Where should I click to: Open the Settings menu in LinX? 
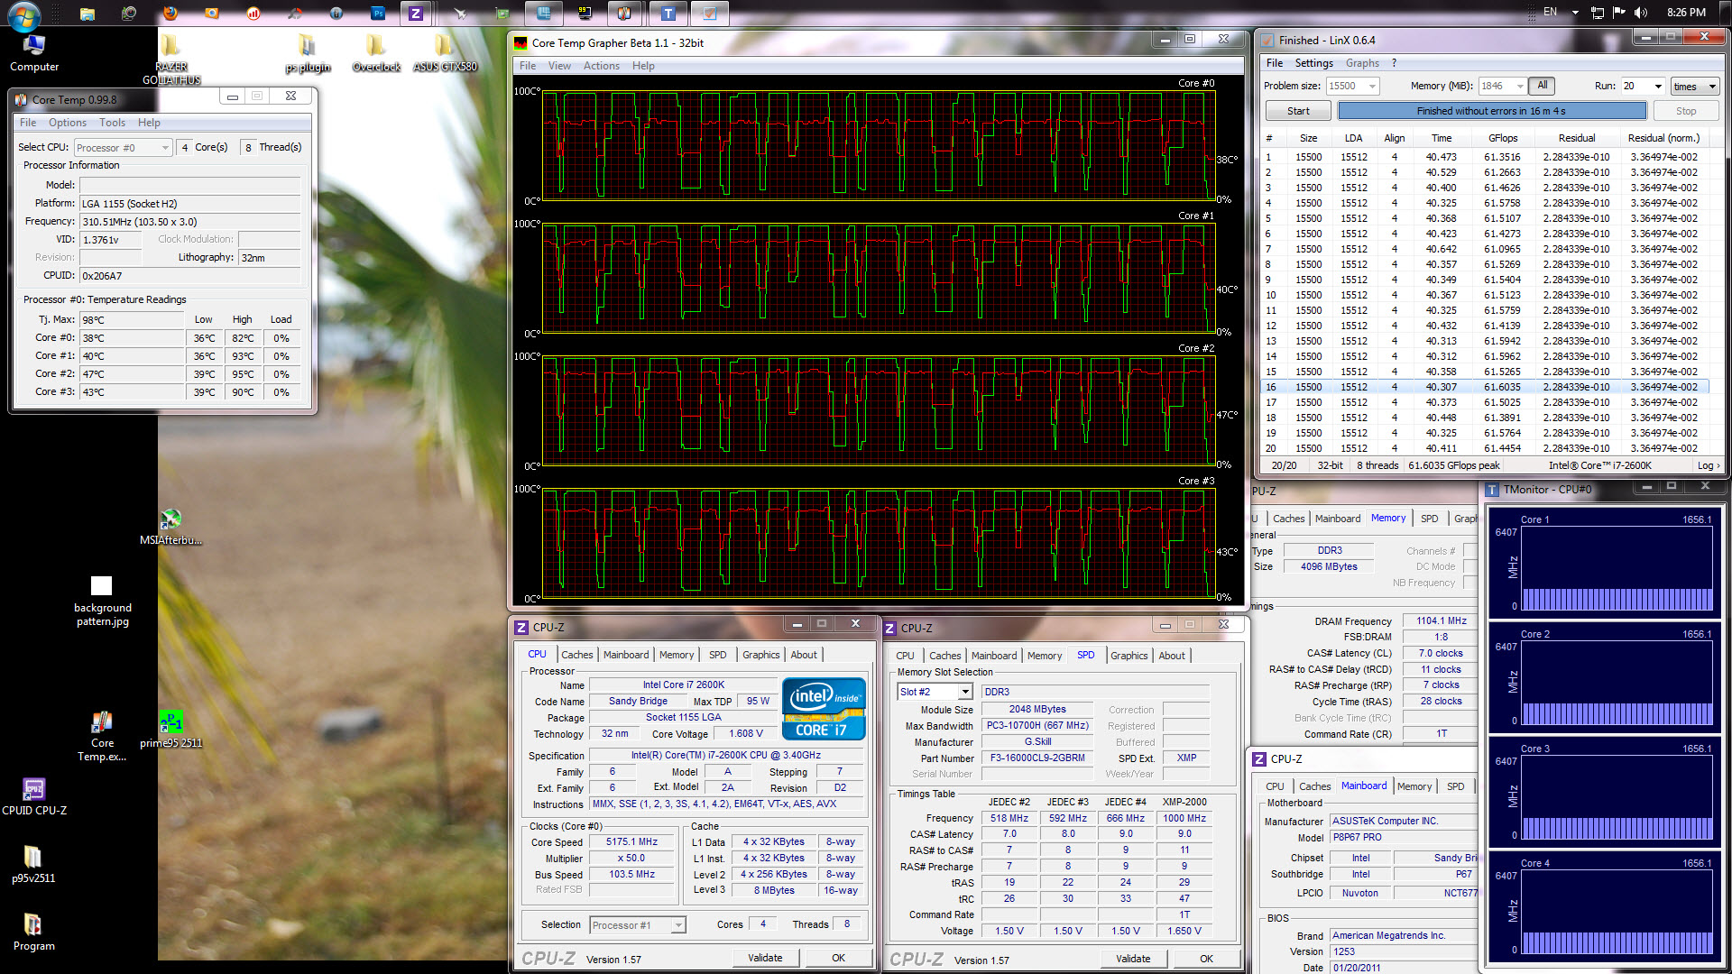1313,63
